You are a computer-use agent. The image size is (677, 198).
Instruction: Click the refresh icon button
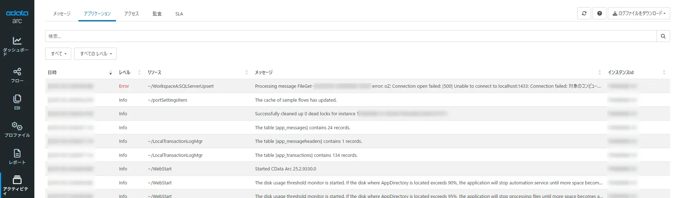(584, 14)
